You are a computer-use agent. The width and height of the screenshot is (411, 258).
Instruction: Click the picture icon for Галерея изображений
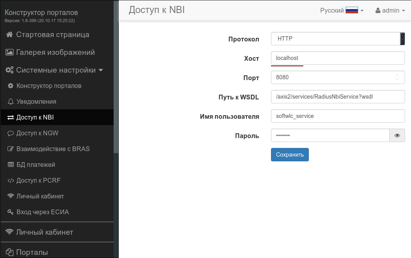click(x=9, y=52)
